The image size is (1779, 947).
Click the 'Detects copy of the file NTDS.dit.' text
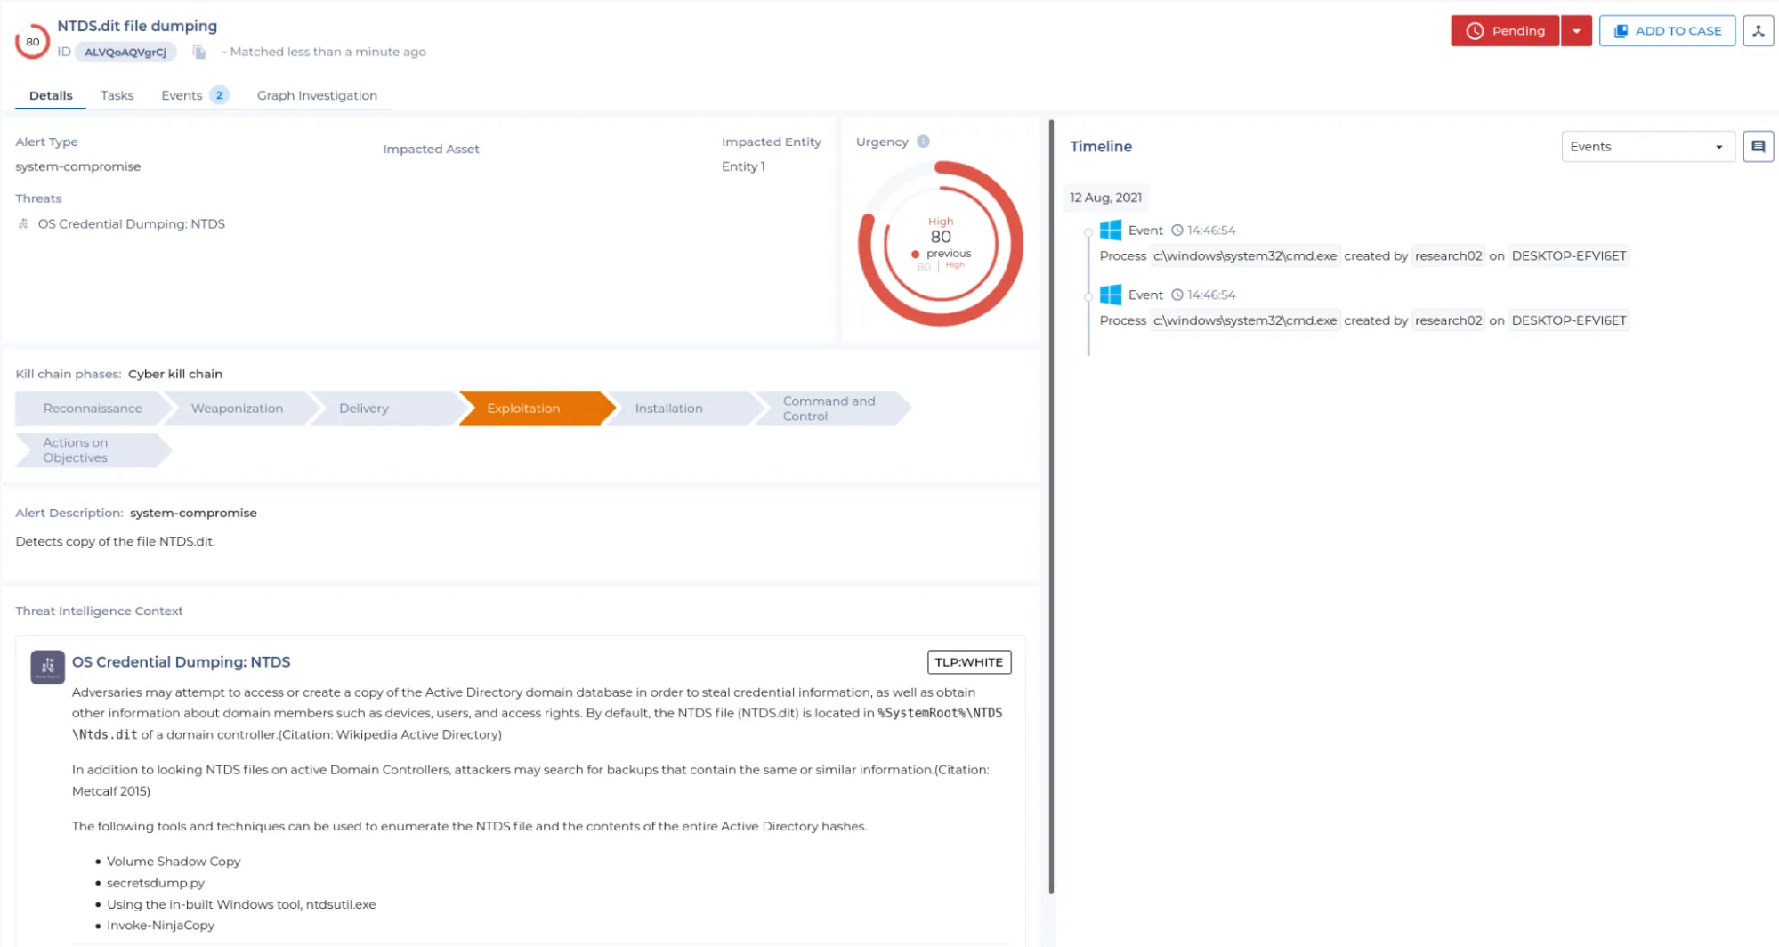[x=116, y=541]
